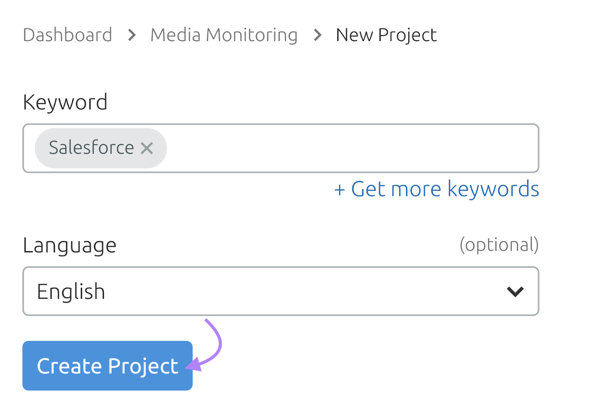This screenshot has width=614, height=415.
Task: Expand the English language selector
Action: click(281, 291)
